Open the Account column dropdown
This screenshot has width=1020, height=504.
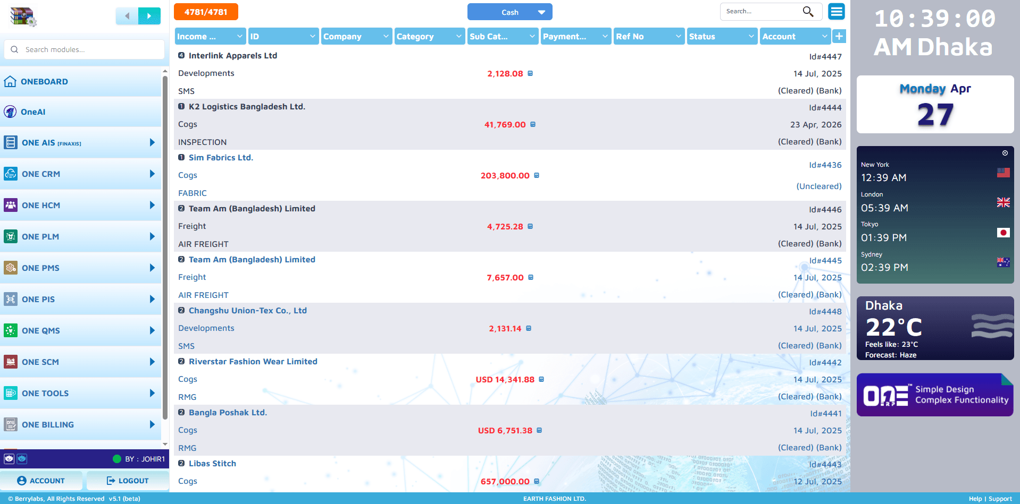click(795, 36)
